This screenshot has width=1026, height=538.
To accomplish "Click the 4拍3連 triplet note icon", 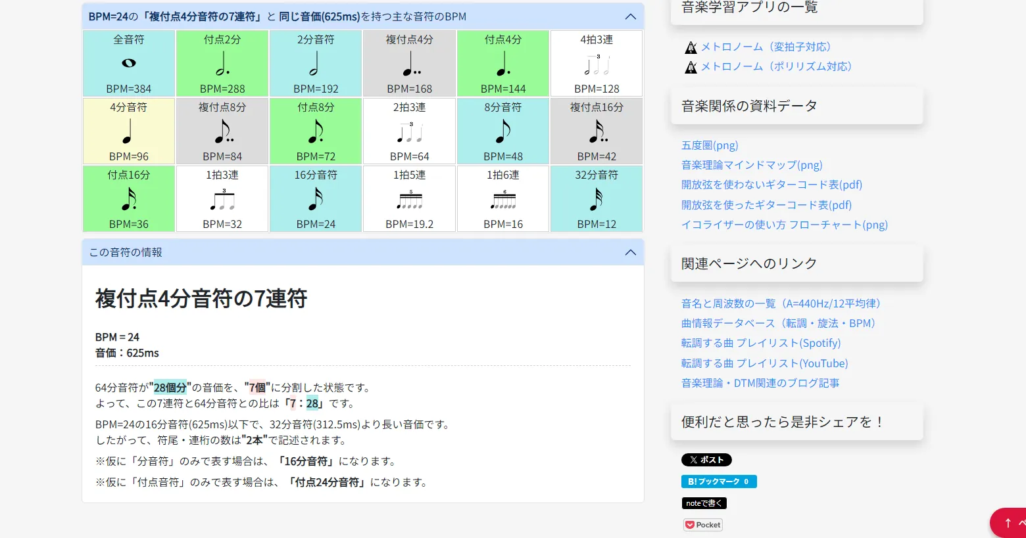I will (x=597, y=64).
